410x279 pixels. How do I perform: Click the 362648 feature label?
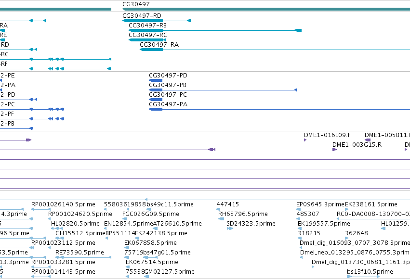click(x=357, y=233)
